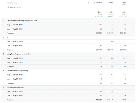Click 657.45% sessions change for homepage
The image size is (136, 103).
coord(99,50)
